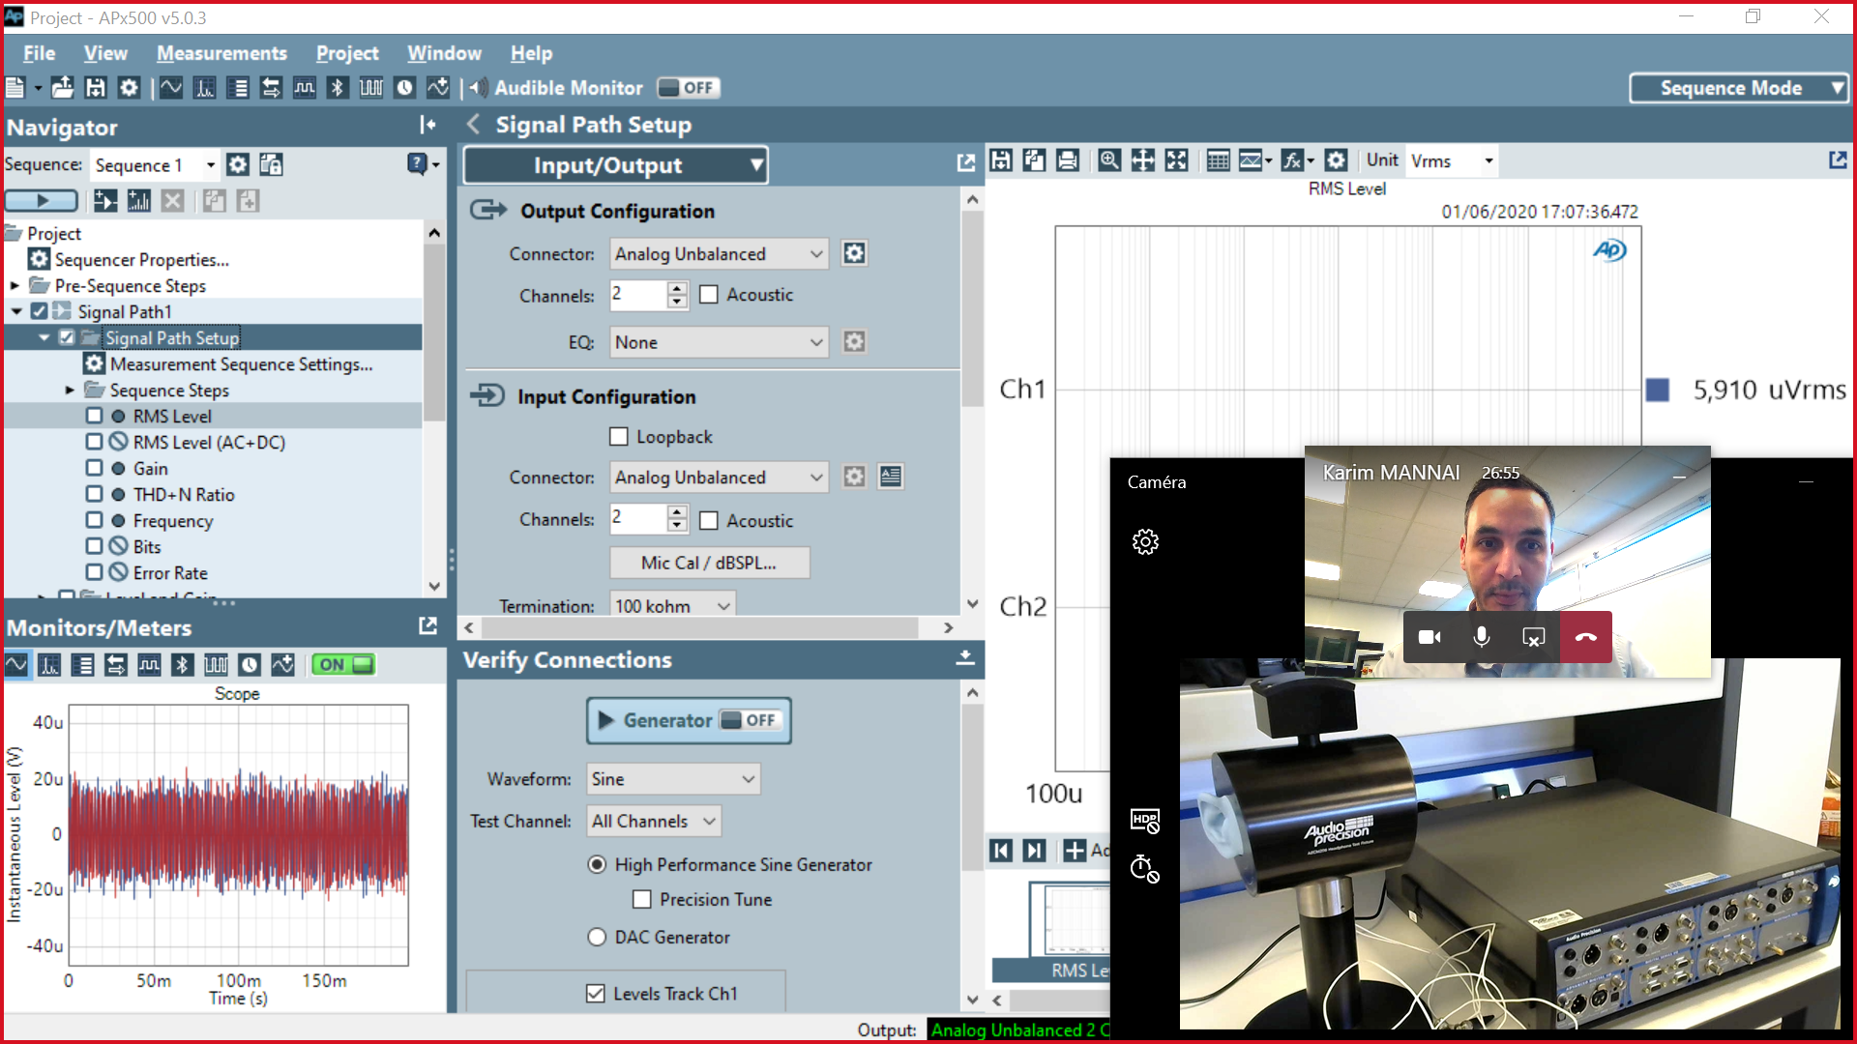Screen dimensions: 1857x1044
Task: Click the Audible Monitor speaker icon
Action: (479, 88)
